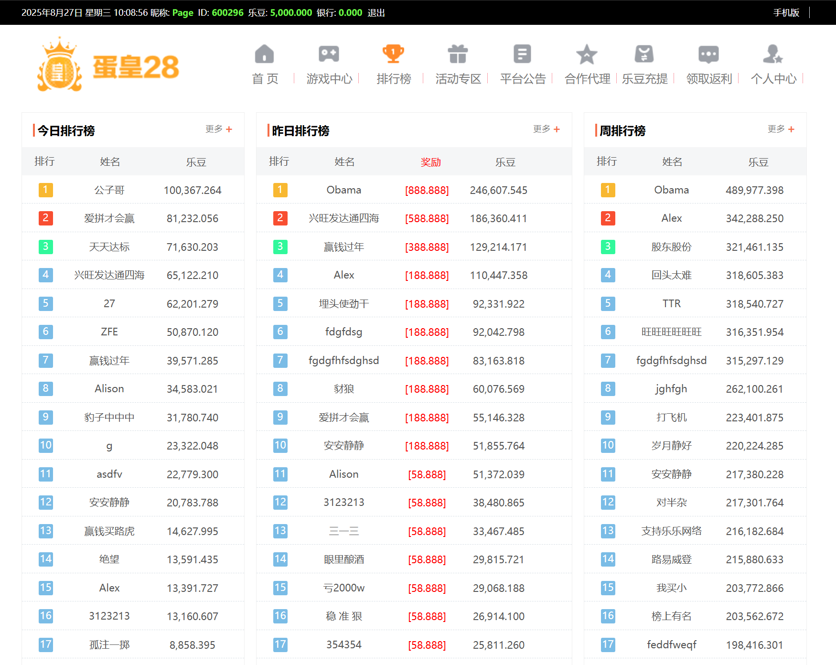
Task: Click the platform announcement document icon
Action: click(522, 54)
